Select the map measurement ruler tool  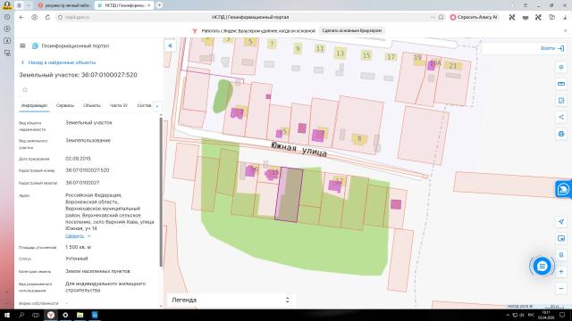[x=561, y=84]
